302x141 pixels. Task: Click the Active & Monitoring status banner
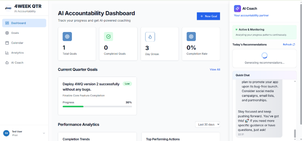[x=264, y=32]
